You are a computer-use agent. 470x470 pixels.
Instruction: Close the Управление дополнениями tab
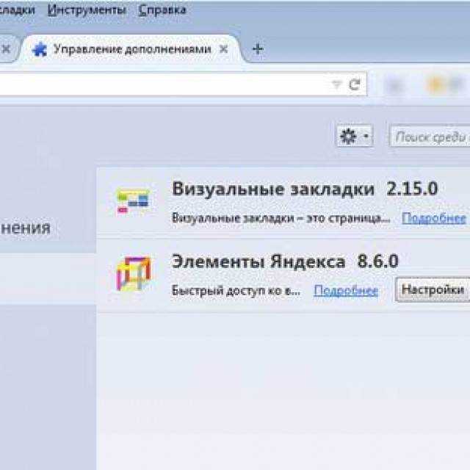point(223,49)
